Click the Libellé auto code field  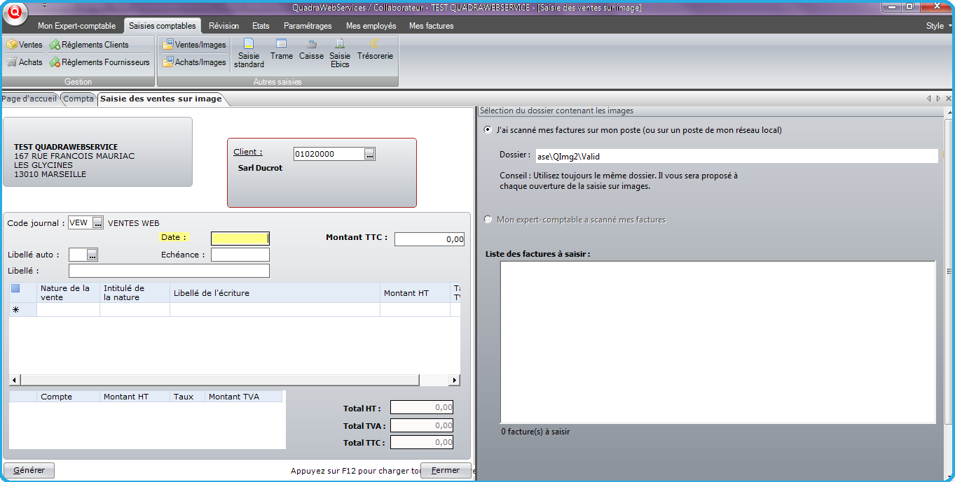point(78,255)
